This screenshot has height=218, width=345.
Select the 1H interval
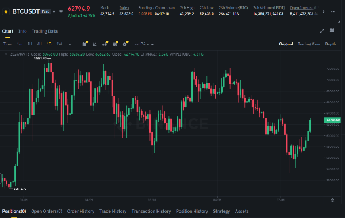(x=30, y=44)
